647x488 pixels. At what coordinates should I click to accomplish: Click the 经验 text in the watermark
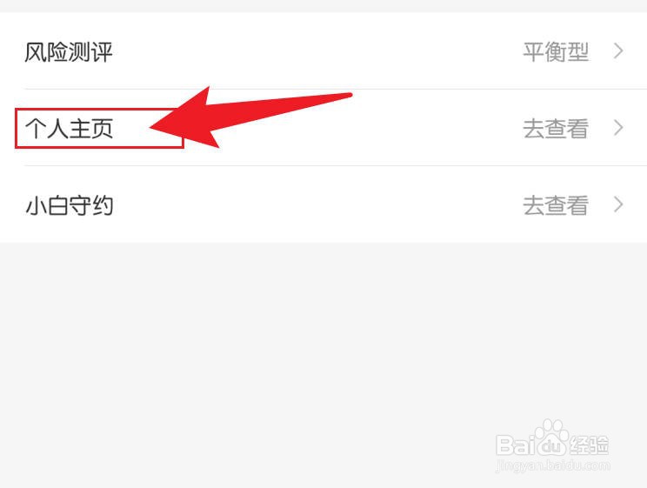[589, 445]
